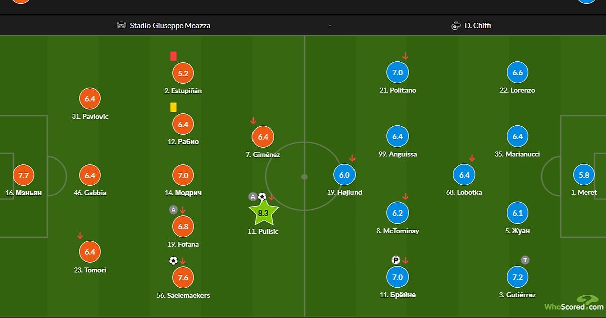Click the Stadio Giuseppe Meazza venue label
This screenshot has width=606, height=318.
click(x=170, y=25)
